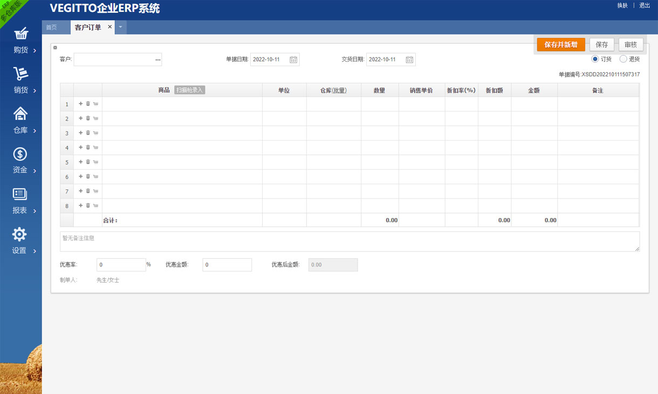
Task: Switch to the 首页 tab
Action: tap(52, 27)
